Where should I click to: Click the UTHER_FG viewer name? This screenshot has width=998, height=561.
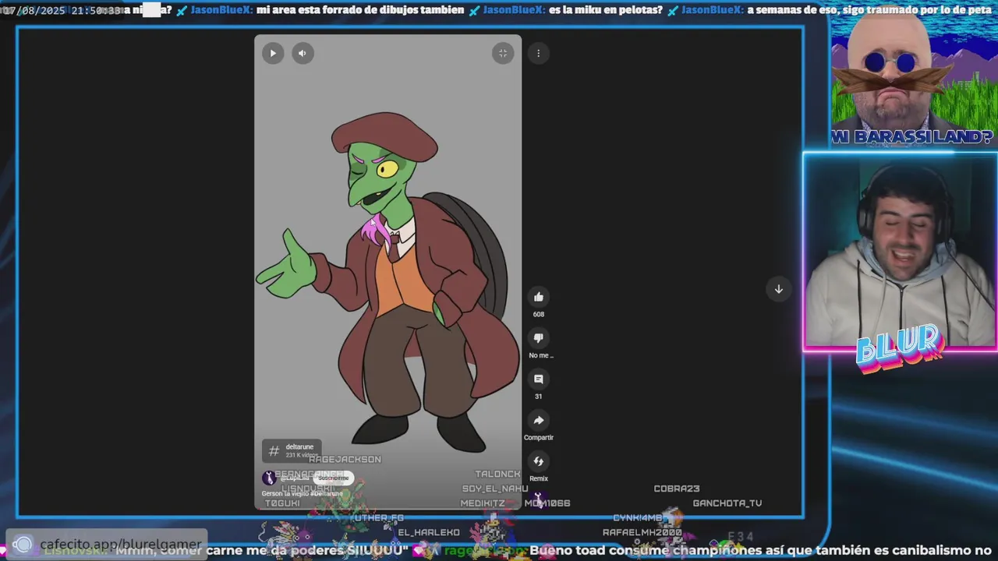379,518
